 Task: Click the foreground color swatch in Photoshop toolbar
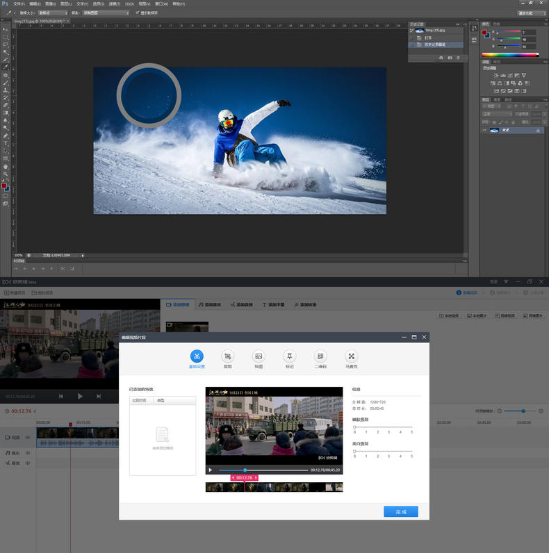coord(4,185)
